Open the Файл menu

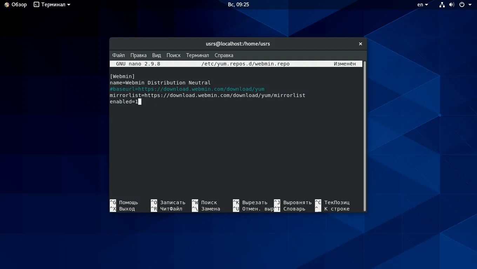pos(119,55)
